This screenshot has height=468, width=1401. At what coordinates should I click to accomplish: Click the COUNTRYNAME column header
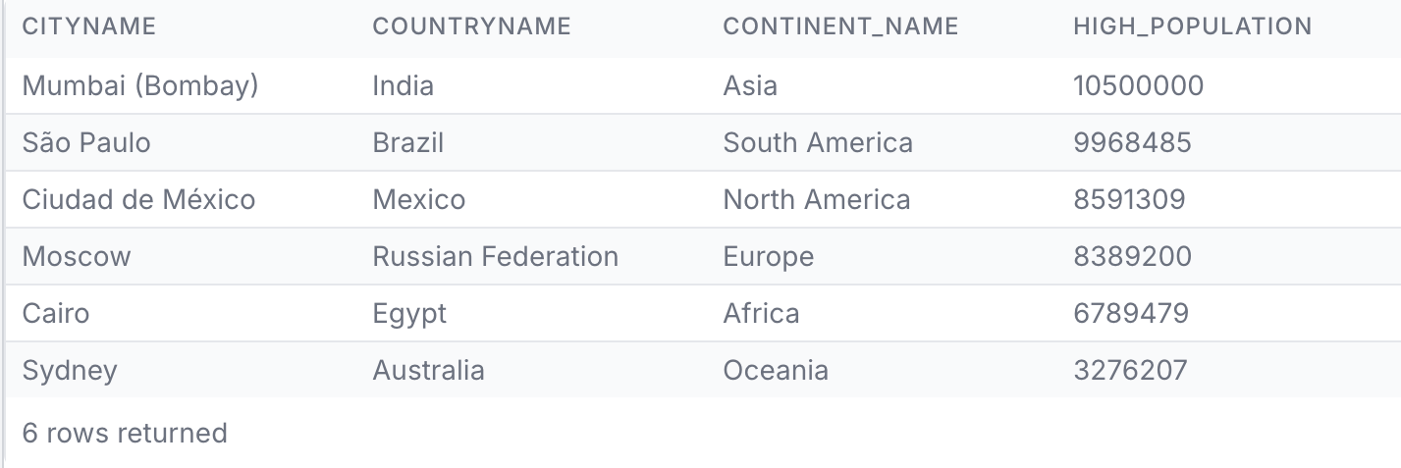471,27
